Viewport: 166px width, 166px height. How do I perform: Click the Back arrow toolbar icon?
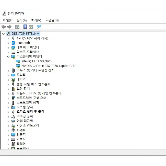coord(4,27)
